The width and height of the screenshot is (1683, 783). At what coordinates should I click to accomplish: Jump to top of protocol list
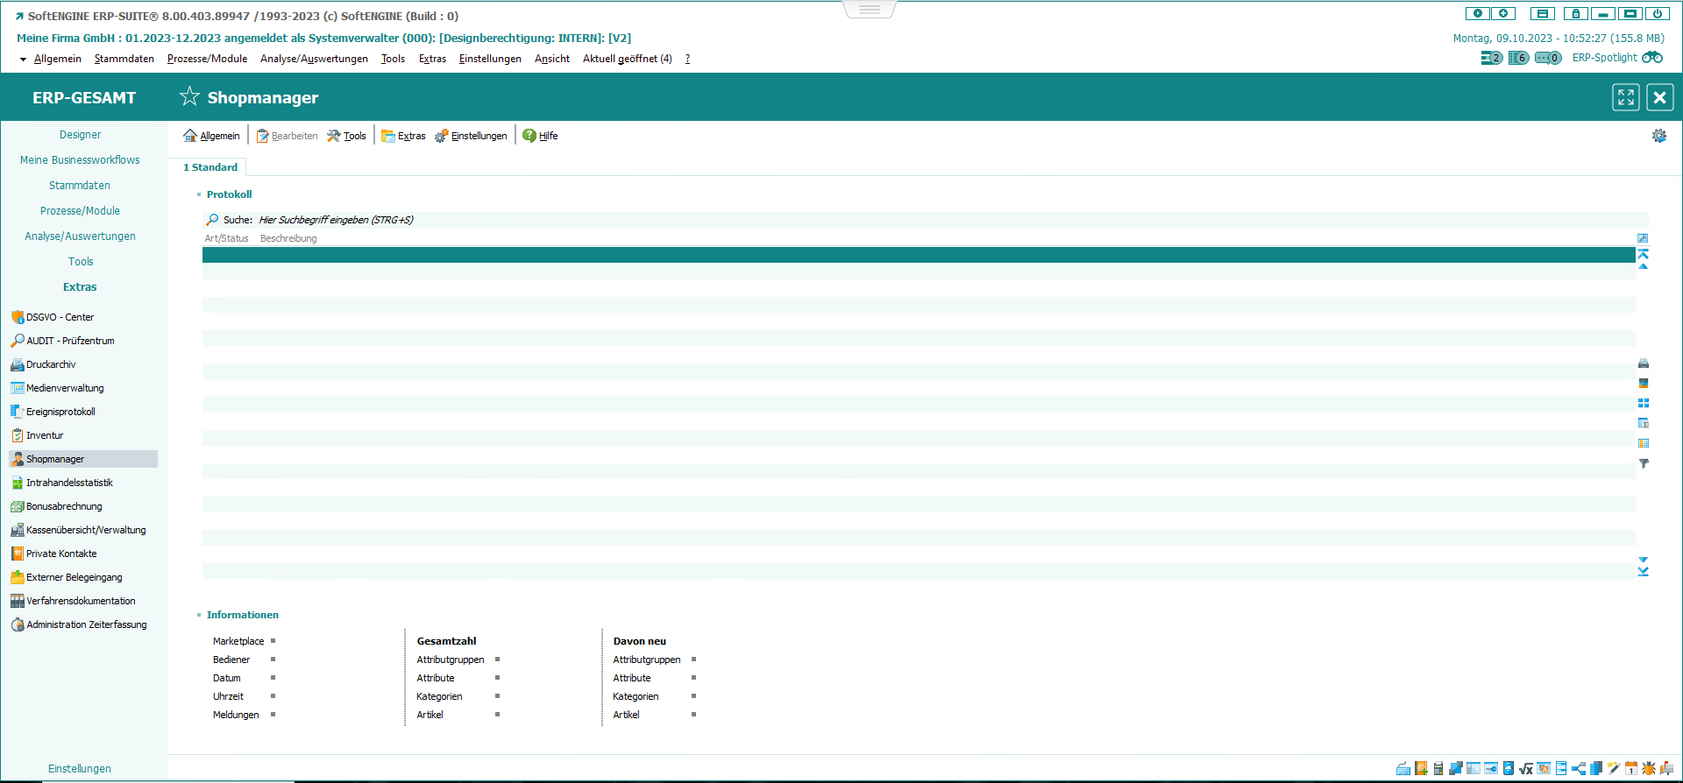pyautogui.click(x=1644, y=253)
